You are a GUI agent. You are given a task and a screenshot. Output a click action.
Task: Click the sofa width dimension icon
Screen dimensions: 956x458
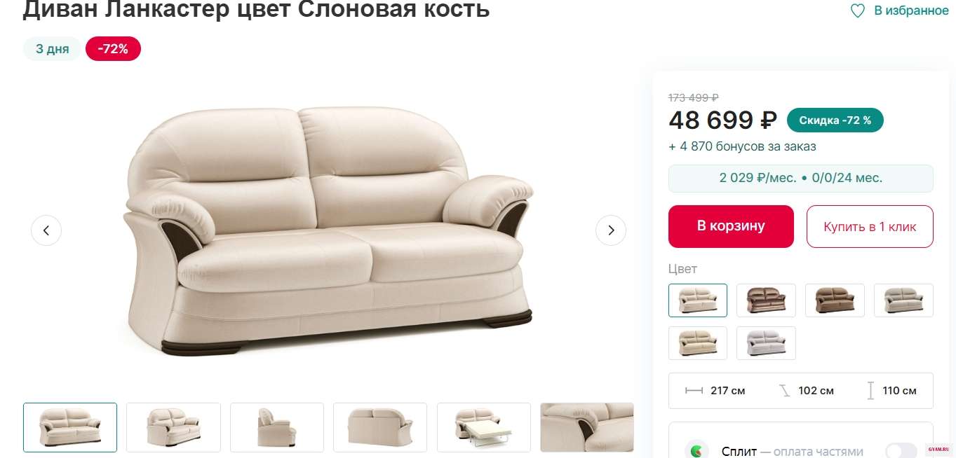click(694, 391)
